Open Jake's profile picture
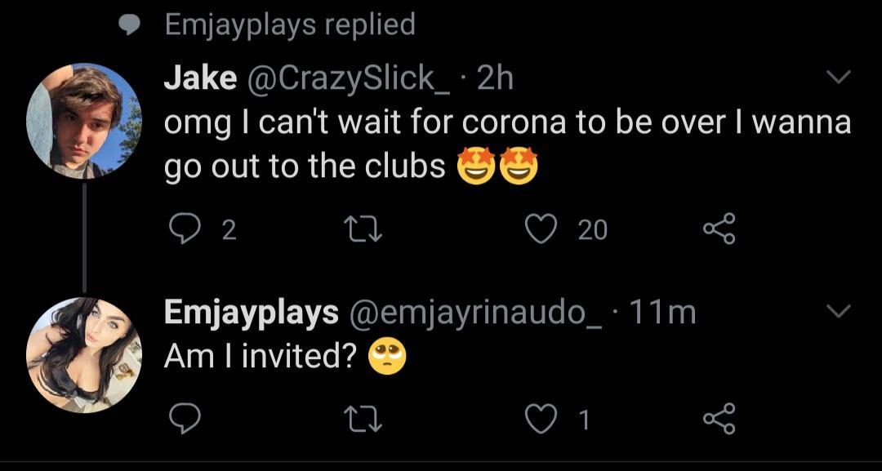Screen dimensions: 882x471 click(84, 121)
